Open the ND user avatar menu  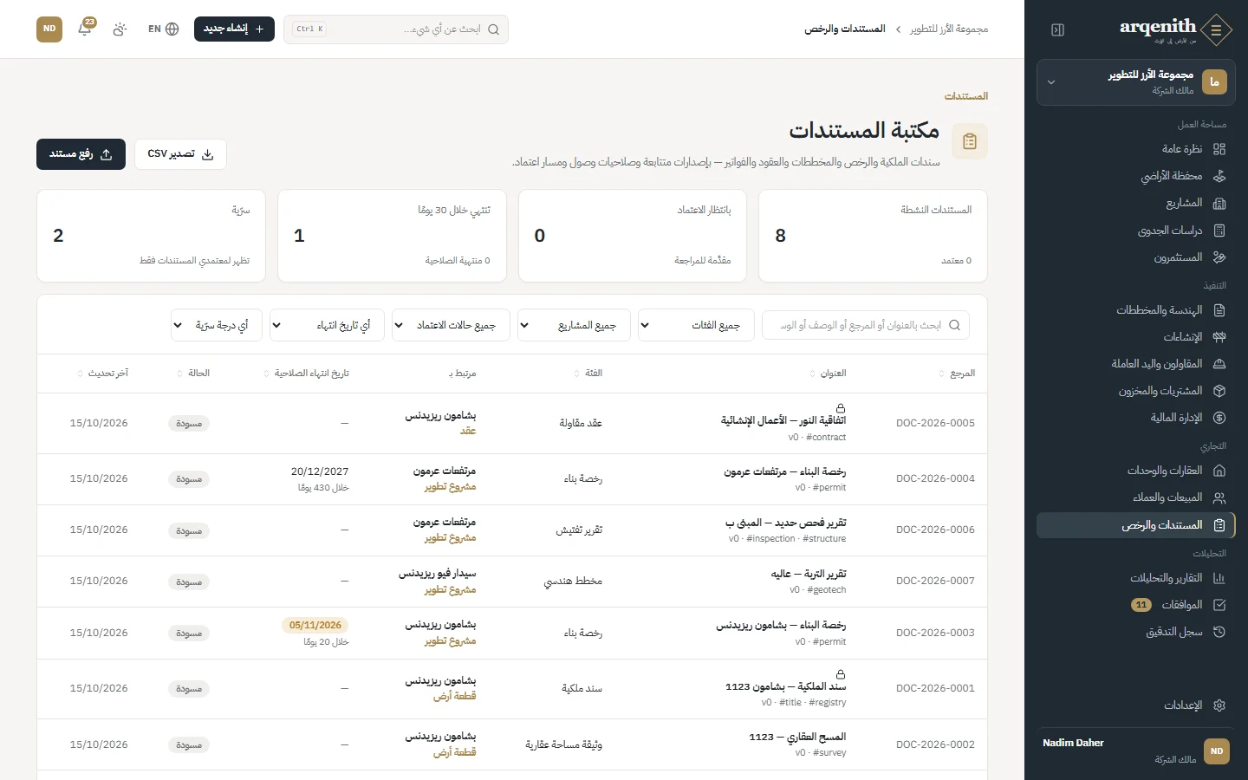tap(49, 29)
